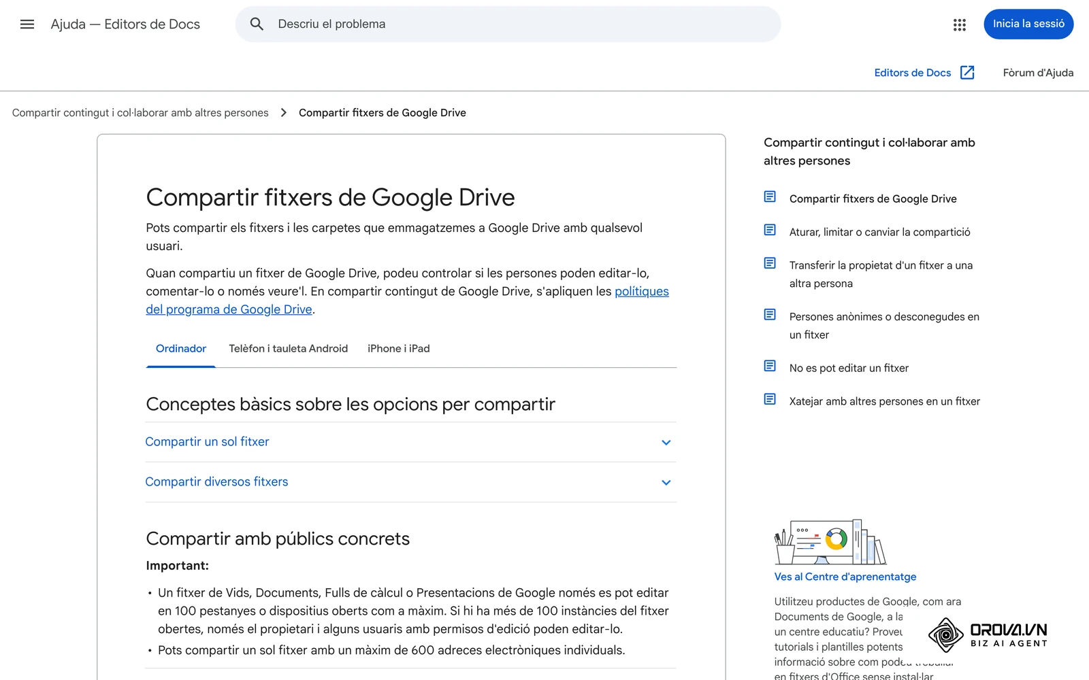Select Telèfon i tauleta Android tab
The width and height of the screenshot is (1089, 680).
(289, 349)
